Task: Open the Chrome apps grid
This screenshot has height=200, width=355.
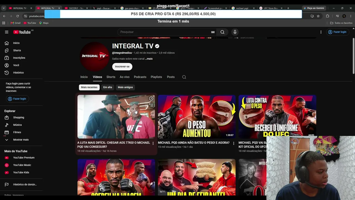Action: pos(4,23)
